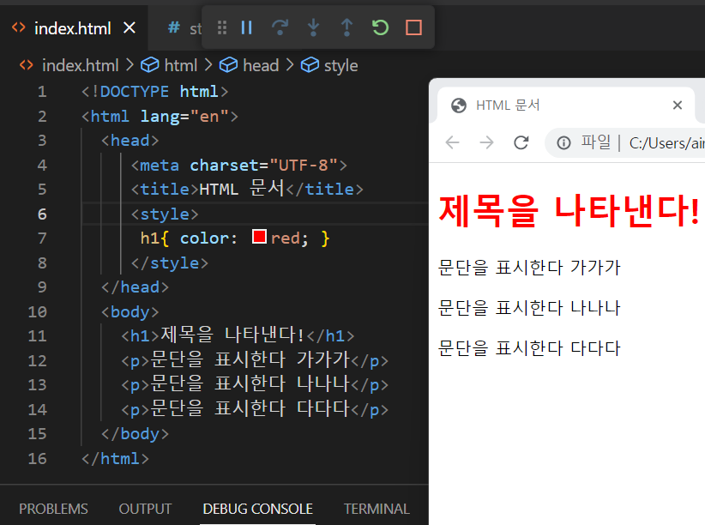Image resolution: width=705 pixels, height=525 pixels.
Task: Click the cube icon before html breadcrumb
Action: [x=150, y=65]
